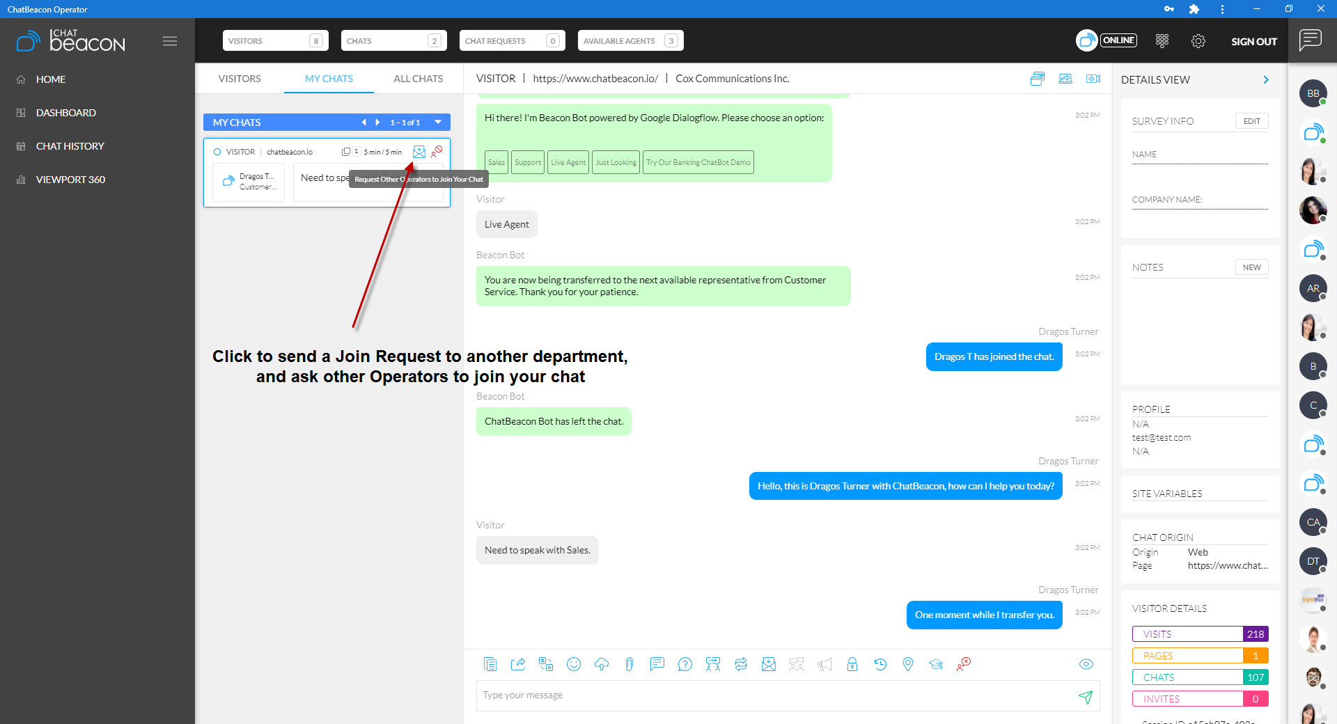The height and width of the screenshot is (724, 1337).
Task: Click the purple VISITS stat bar
Action: pyautogui.click(x=1201, y=634)
